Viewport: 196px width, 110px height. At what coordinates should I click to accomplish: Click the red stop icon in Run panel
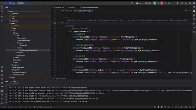pyautogui.click(x=9, y=85)
